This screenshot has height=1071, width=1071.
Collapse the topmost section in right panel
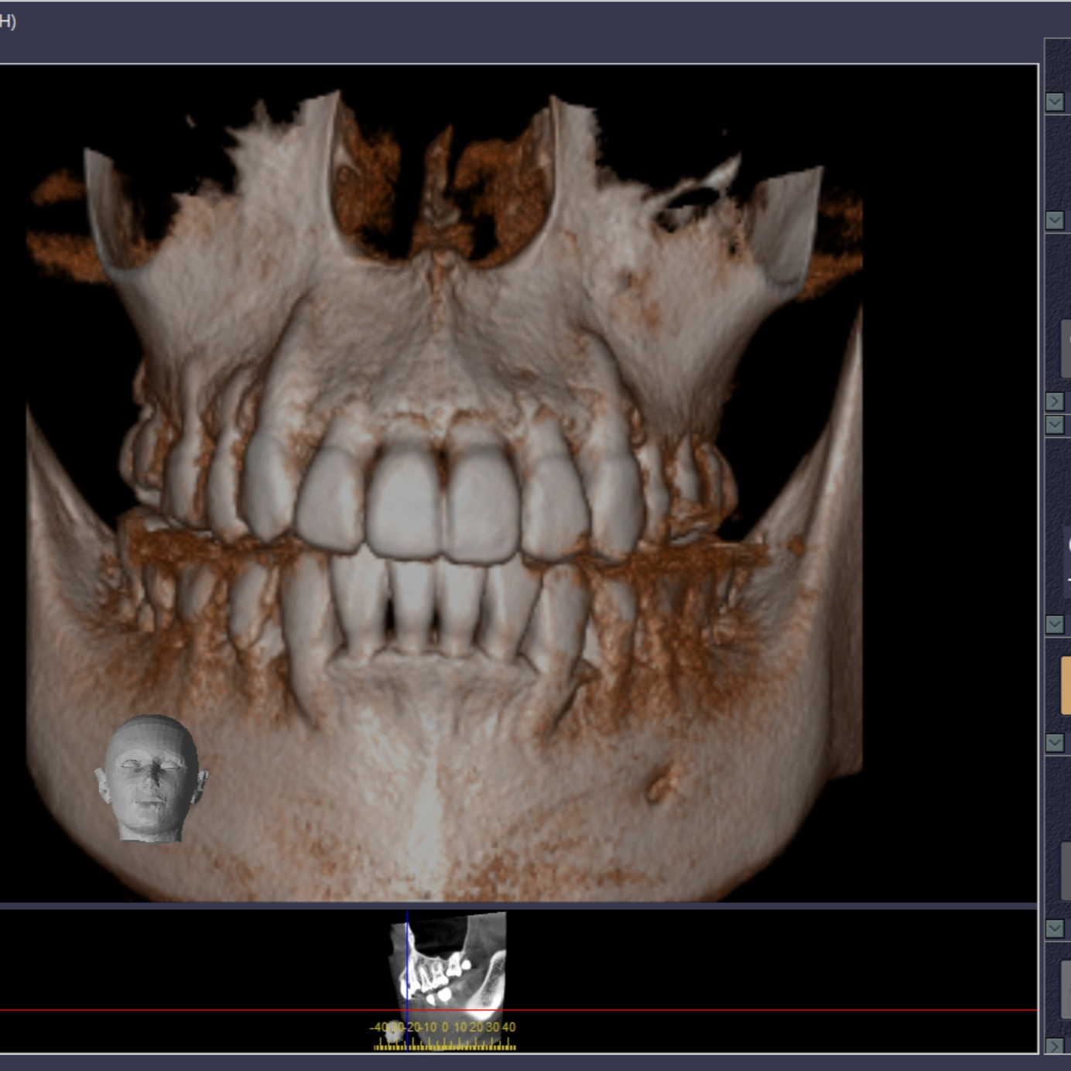pos(1055,101)
